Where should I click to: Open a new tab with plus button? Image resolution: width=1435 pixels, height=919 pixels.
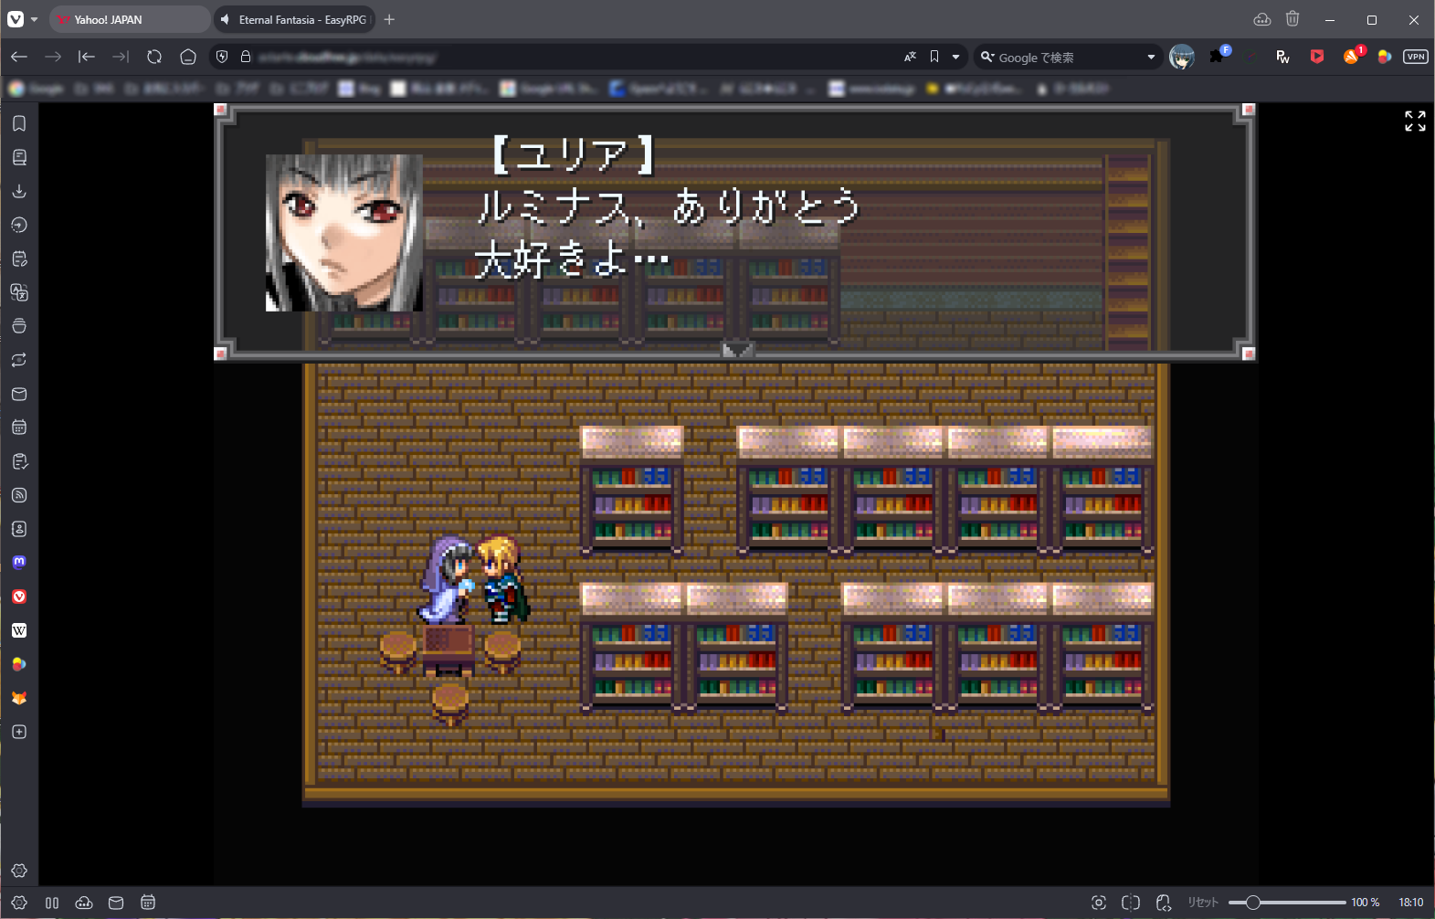pyautogui.click(x=389, y=19)
